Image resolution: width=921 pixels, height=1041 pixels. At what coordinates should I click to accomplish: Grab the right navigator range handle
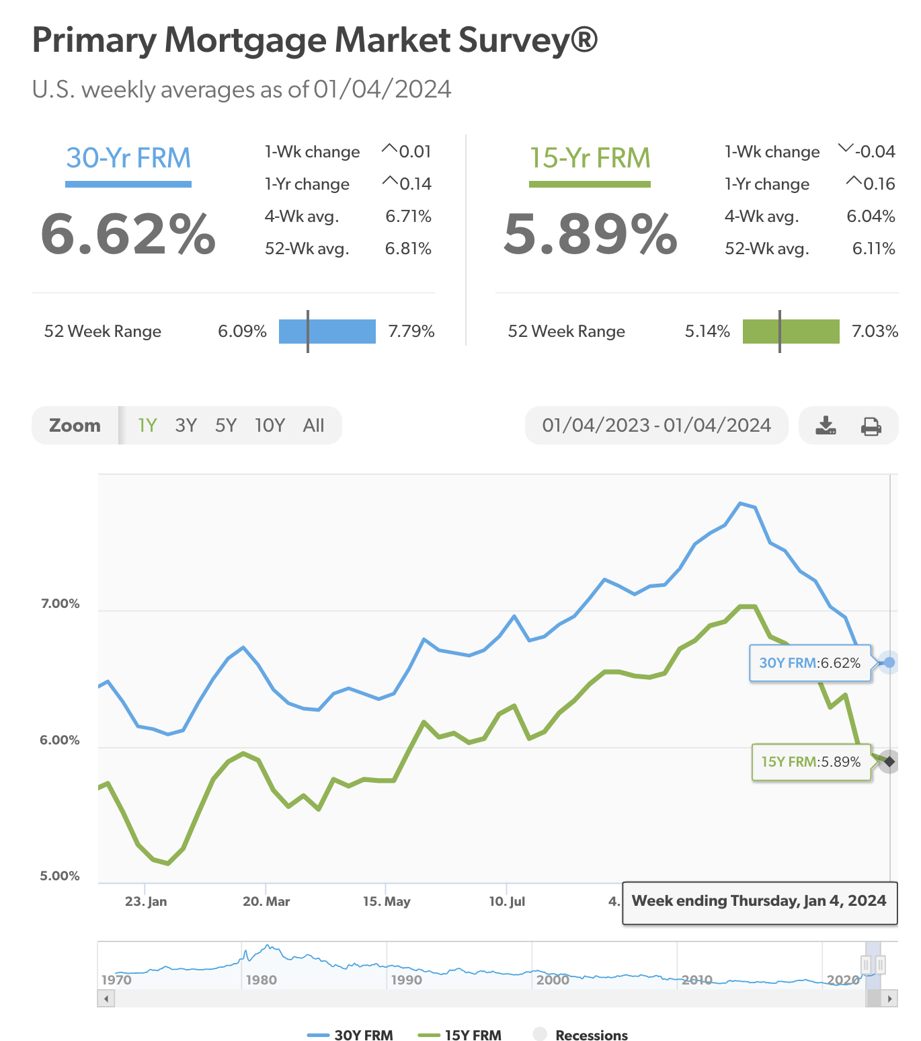[881, 966]
